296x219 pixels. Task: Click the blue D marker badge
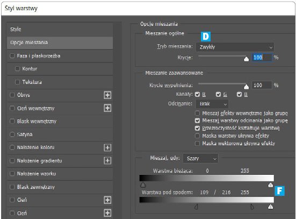tap(206, 36)
